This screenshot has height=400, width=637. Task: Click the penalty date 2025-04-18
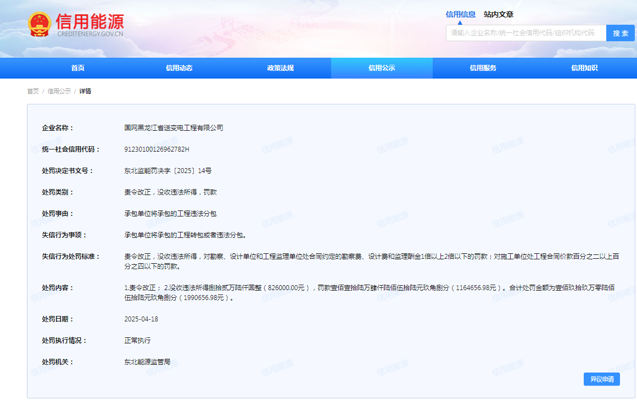click(x=141, y=319)
